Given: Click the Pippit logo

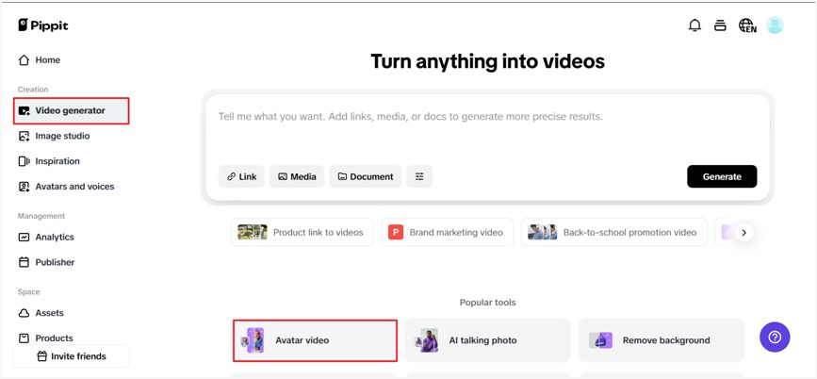Looking at the screenshot, I should [43, 25].
